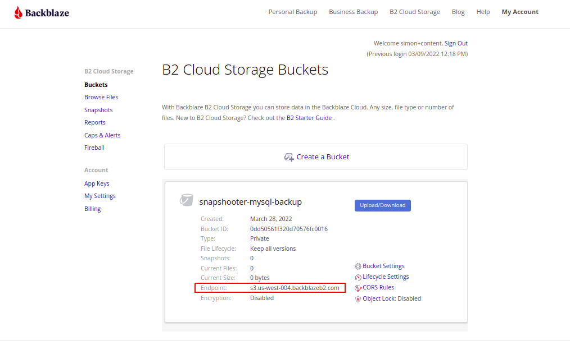Open B2 Cloud Storage in top navigation
The image size is (570, 345).
(x=415, y=12)
